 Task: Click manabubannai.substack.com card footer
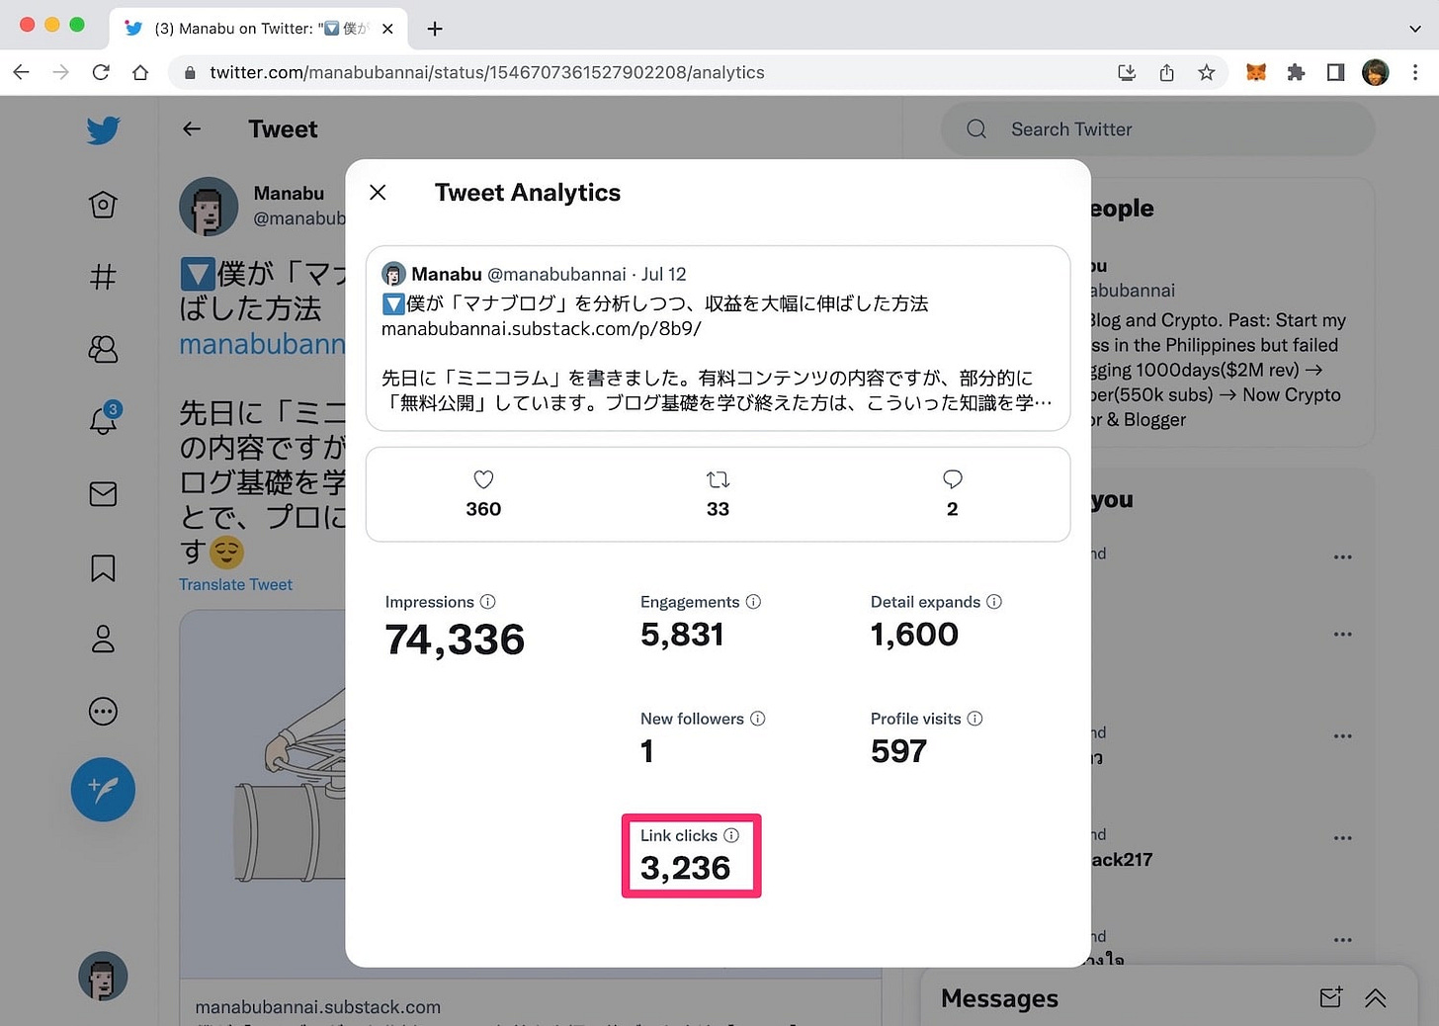pyautogui.click(x=318, y=1006)
